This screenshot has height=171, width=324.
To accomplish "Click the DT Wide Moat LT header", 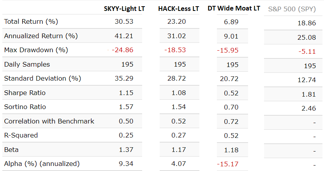I will (234, 9).
